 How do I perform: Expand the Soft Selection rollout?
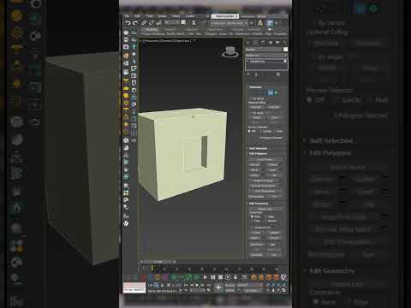258,149
